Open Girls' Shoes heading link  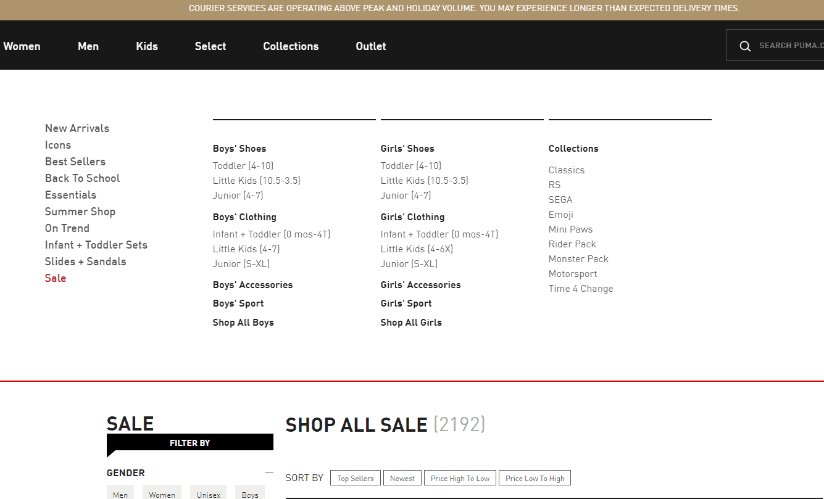[407, 149]
